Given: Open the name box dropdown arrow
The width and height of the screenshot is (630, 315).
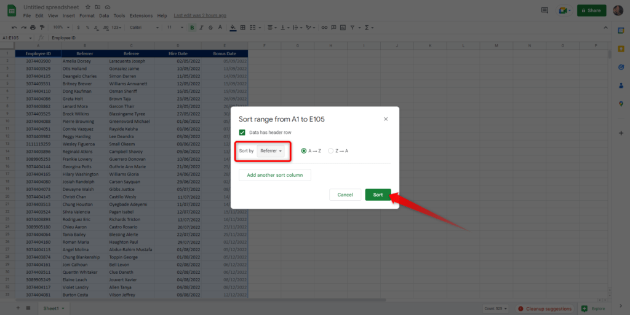Looking at the screenshot, I should click(x=30, y=38).
